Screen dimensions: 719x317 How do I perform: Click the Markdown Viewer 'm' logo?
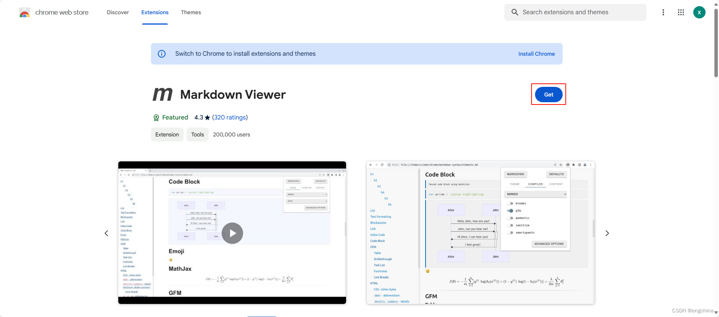click(162, 94)
